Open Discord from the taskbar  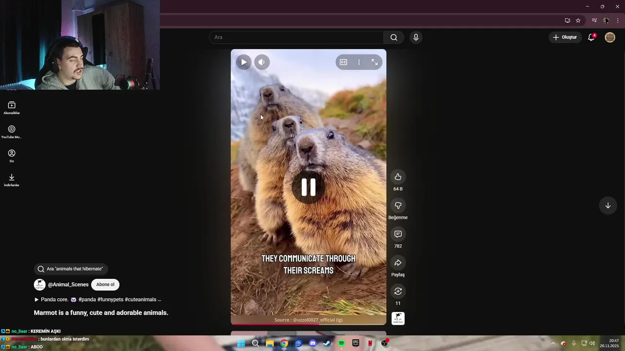[x=312, y=343]
